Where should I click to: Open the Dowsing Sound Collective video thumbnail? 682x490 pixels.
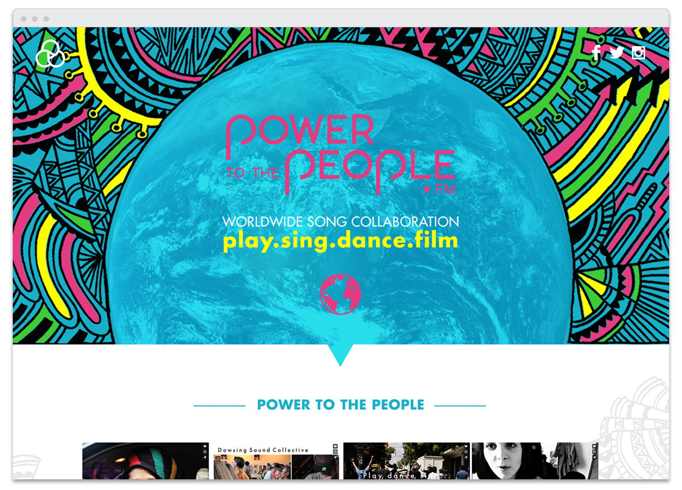276,461
